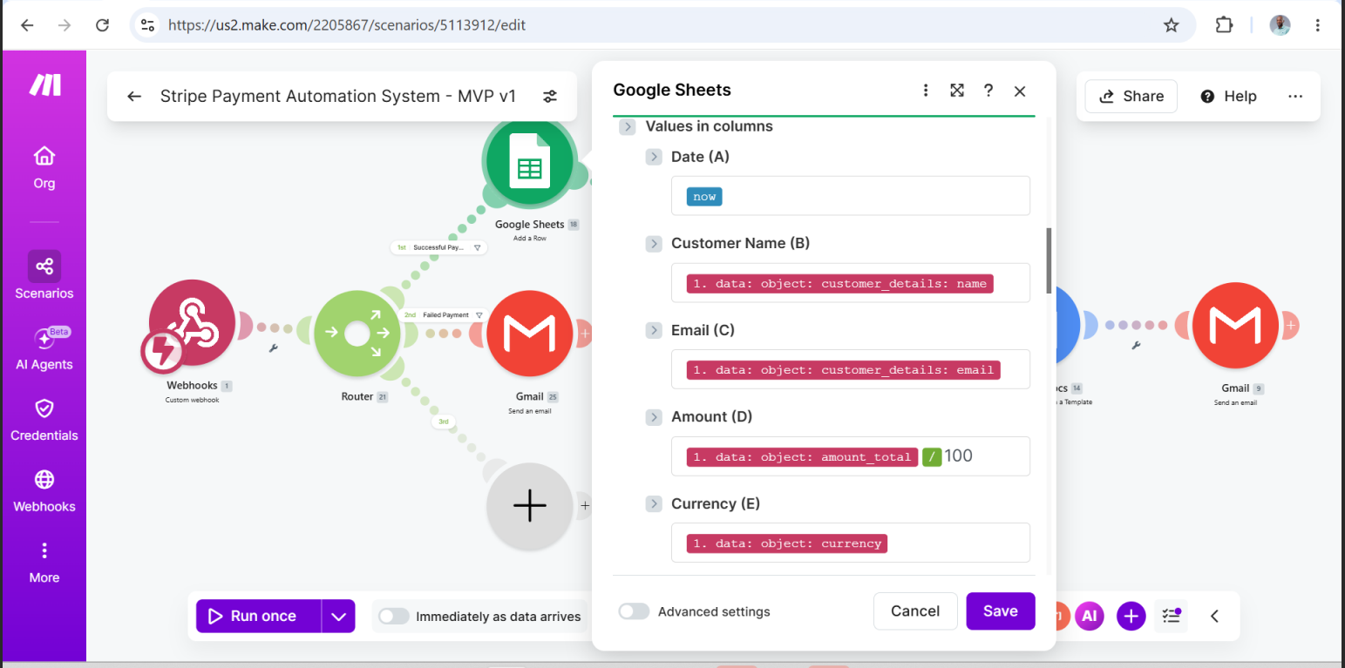This screenshot has width=1345, height=668.
Task: Click the amount_total variable pill
Action: 802,456
